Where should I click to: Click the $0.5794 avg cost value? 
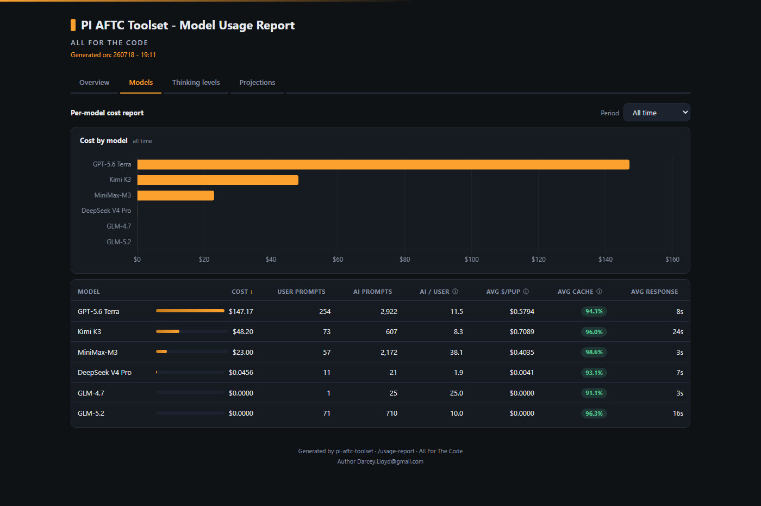(x=522, y=312)
